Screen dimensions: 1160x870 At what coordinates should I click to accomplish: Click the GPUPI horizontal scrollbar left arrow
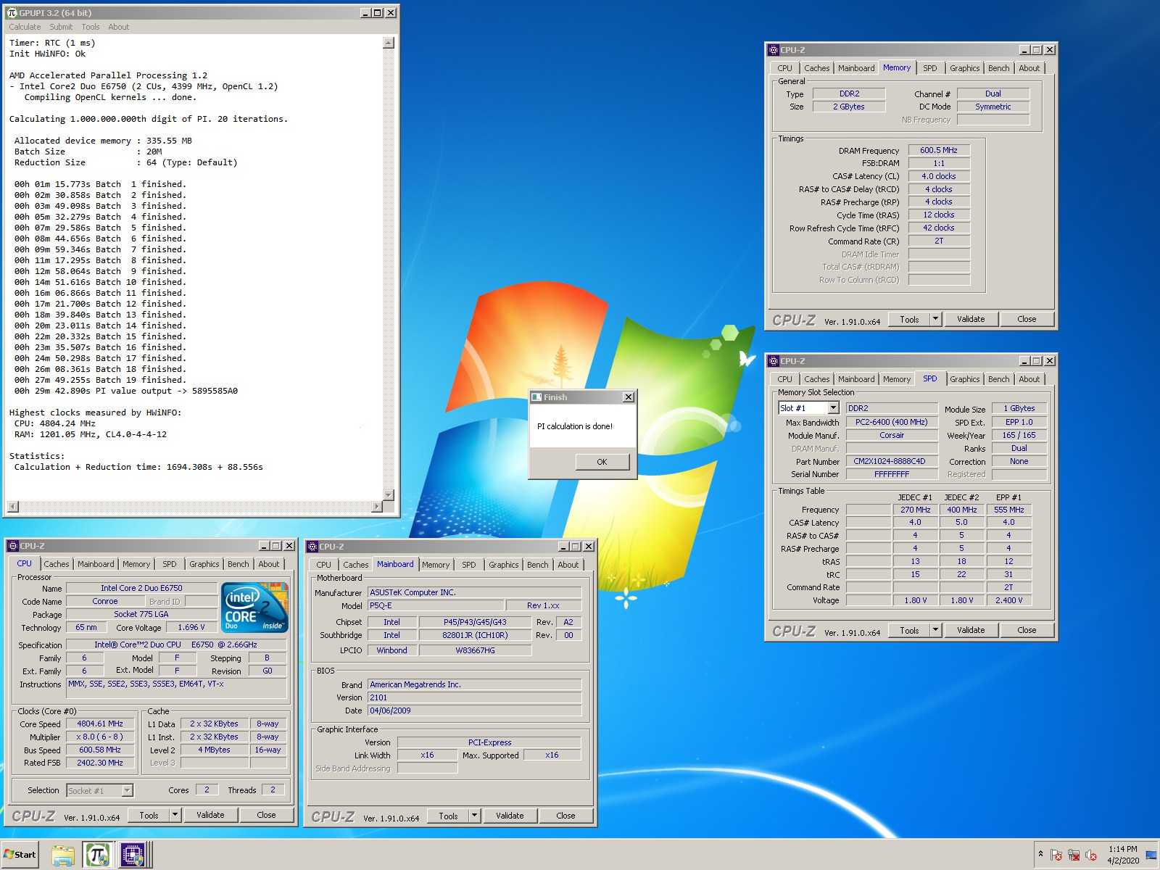click(x=12, y=507)
